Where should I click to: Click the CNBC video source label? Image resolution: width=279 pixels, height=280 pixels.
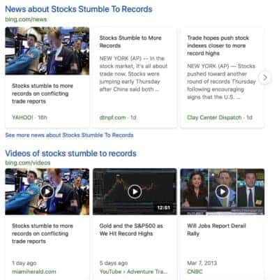[195, 272]
